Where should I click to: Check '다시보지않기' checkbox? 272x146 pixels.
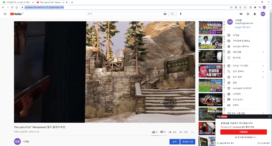pos(258,143)
